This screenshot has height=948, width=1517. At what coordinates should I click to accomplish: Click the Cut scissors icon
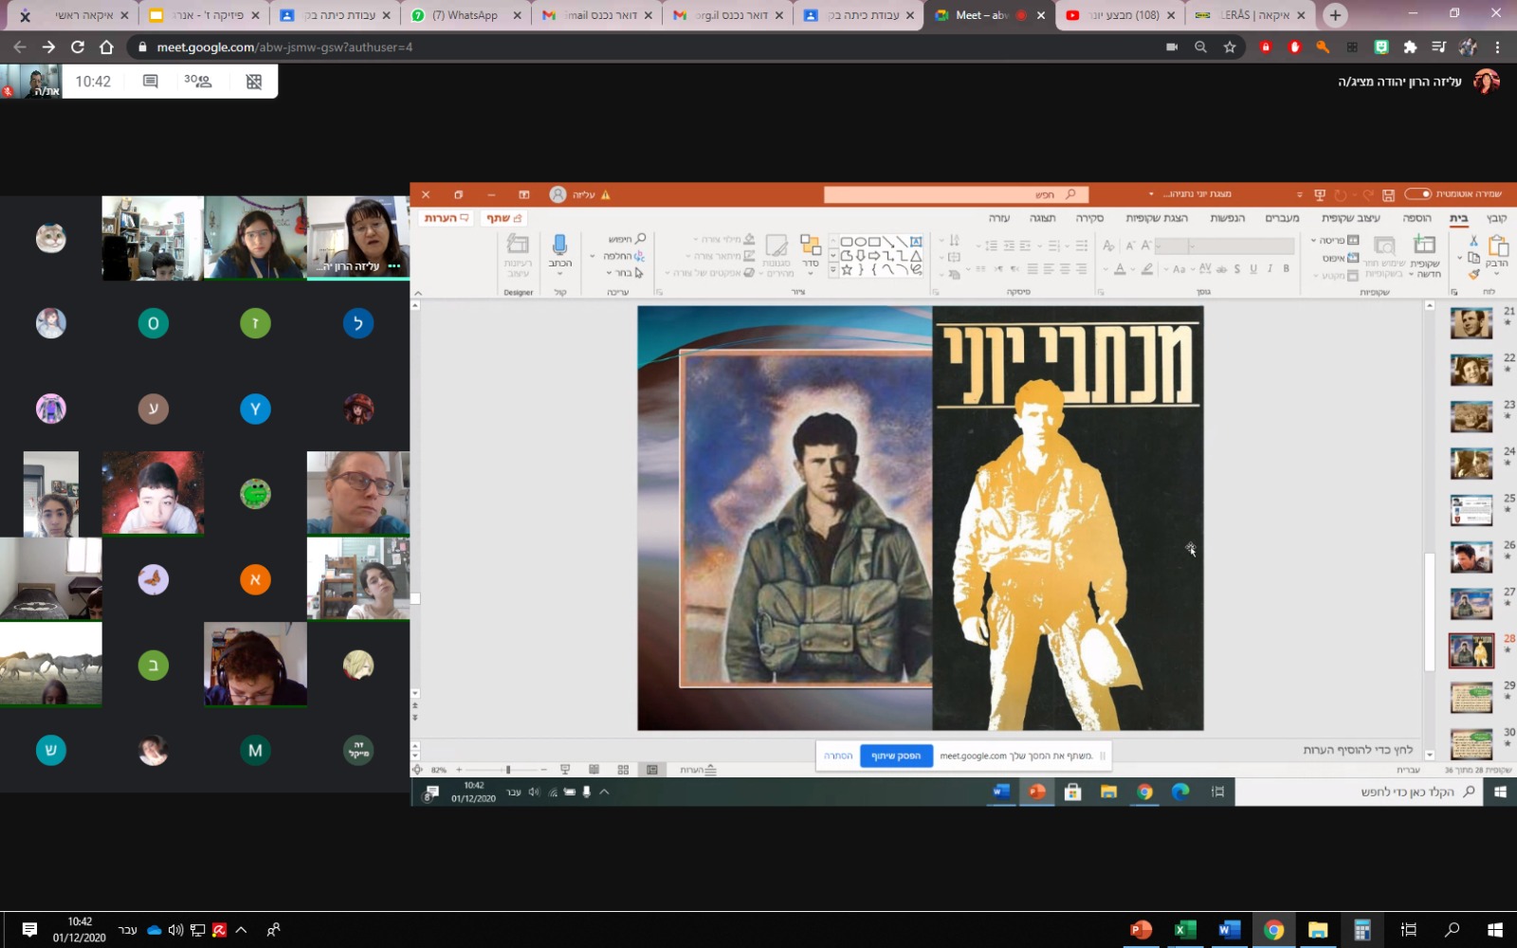pos(1473,241)
